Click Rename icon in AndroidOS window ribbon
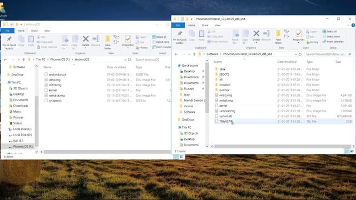The width and height of the screenshot is (356, 200). pos(96,39)
